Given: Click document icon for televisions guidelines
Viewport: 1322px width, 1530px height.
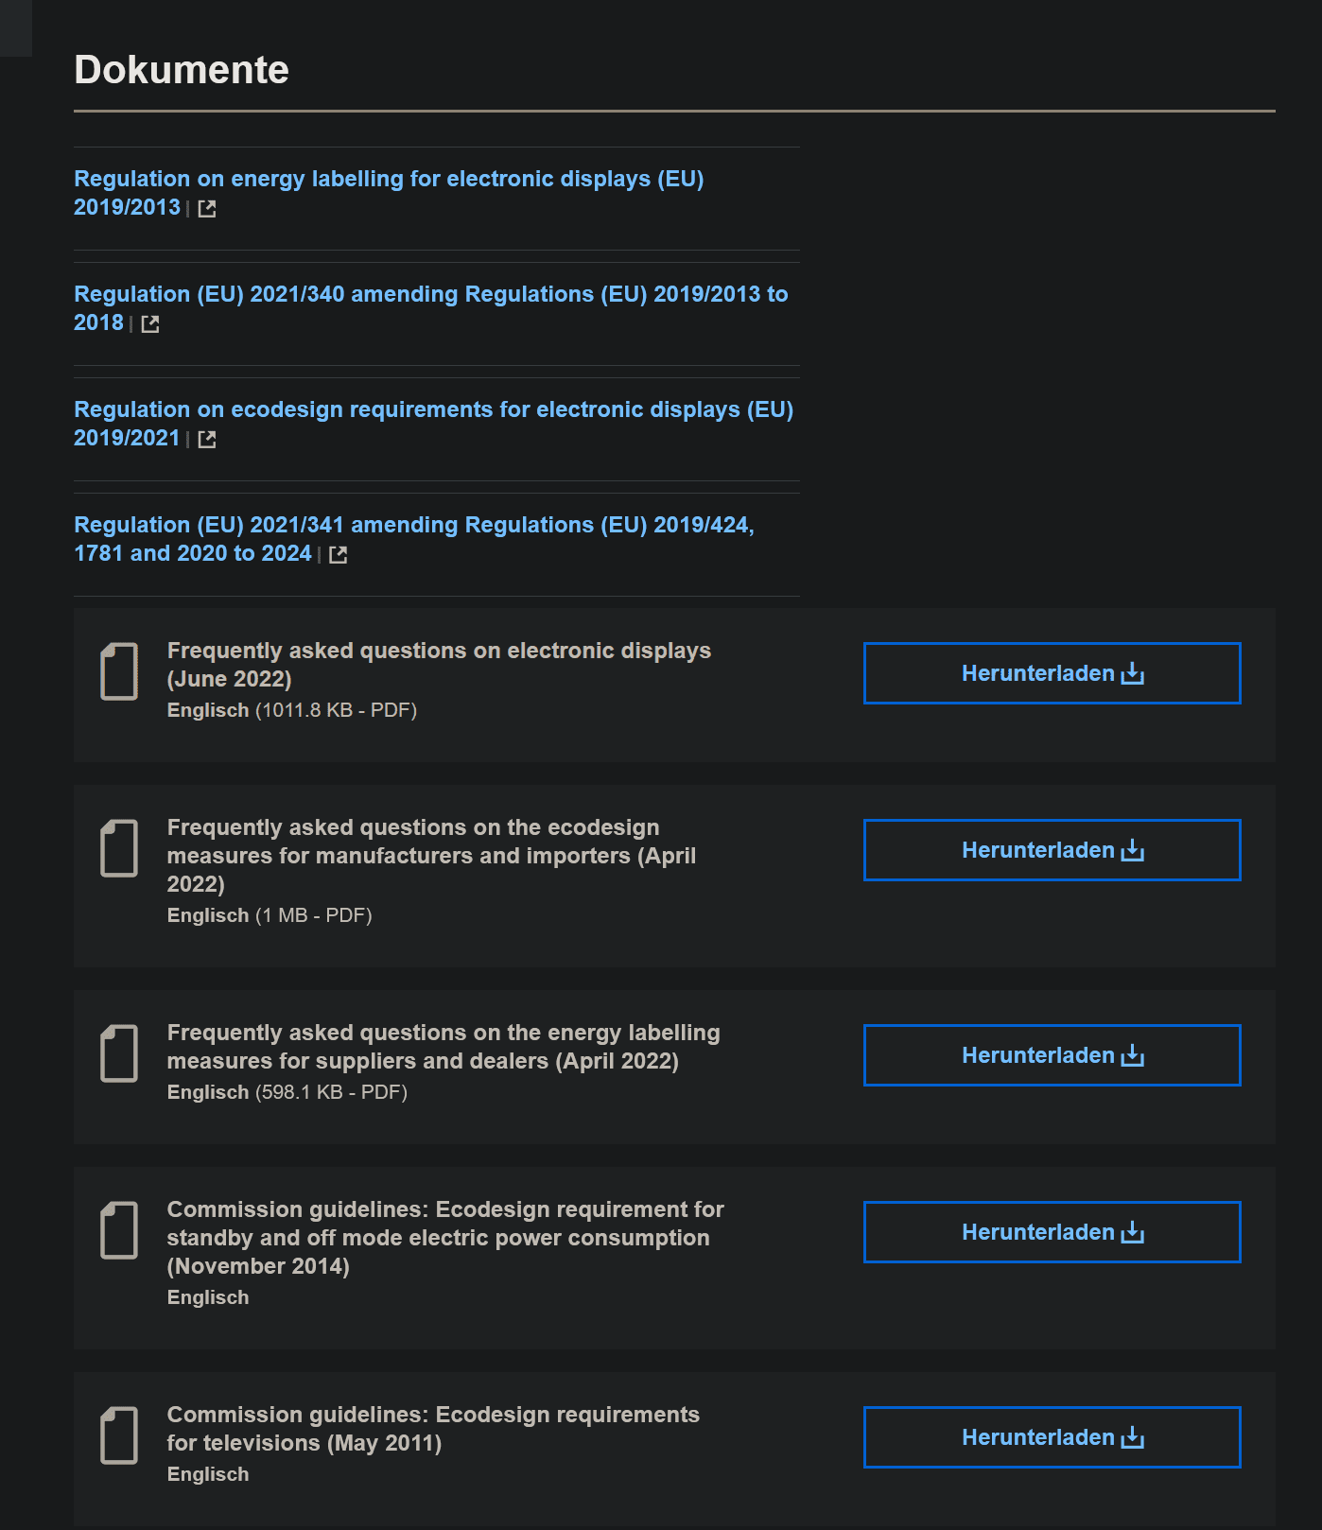Looking at the screenshot, I should tap(119, 1435).
